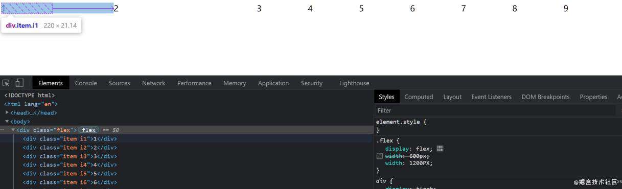Viewport: 622px width, 189px height.
Task: Focus the Styles Filter input field
Action: click(496, 110)
